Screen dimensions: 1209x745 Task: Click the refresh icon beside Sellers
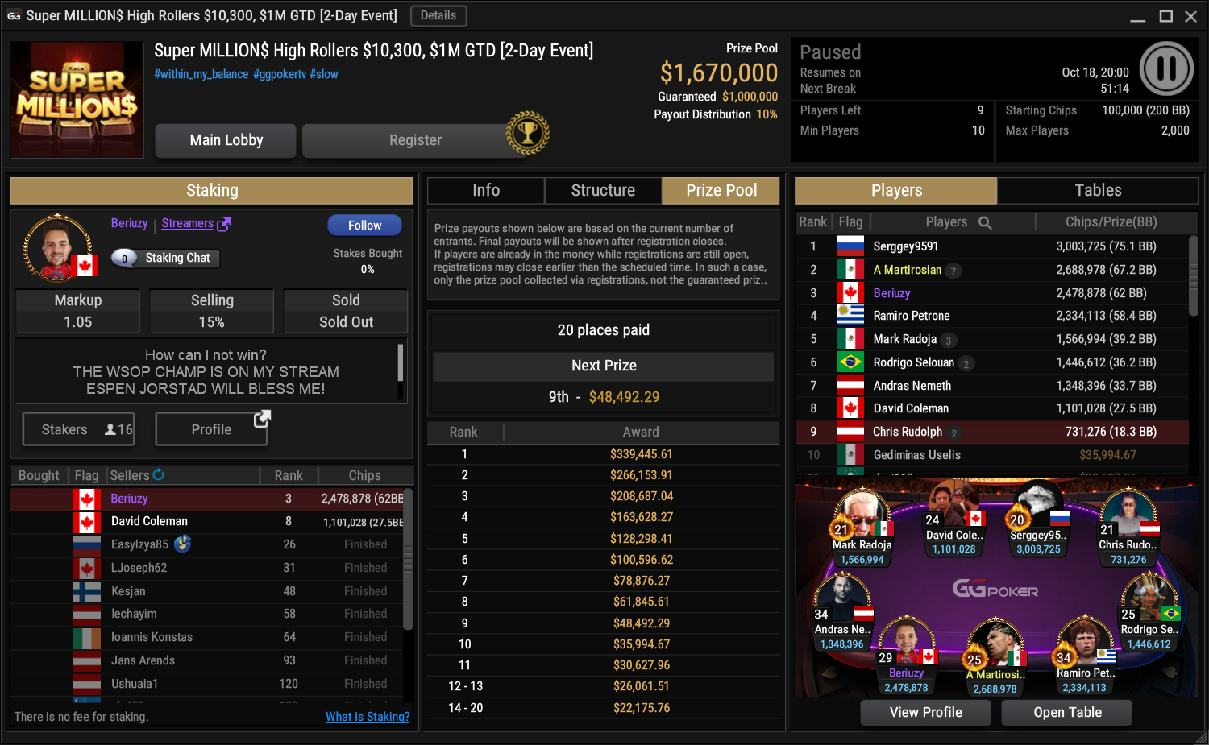coord(159,475)
